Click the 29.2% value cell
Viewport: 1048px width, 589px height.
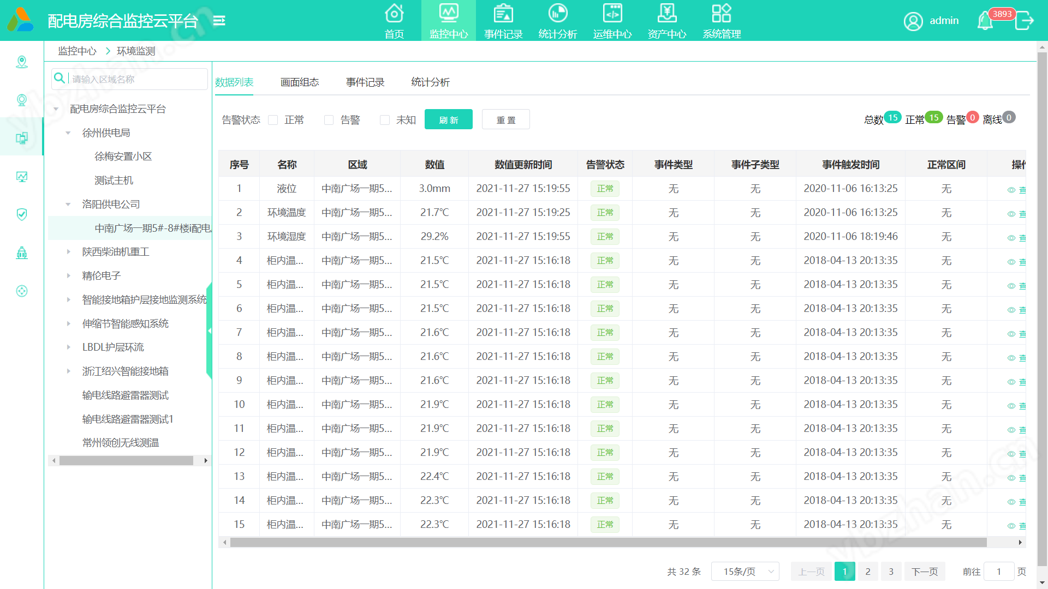pyautogui.click(x=434, y=237)
